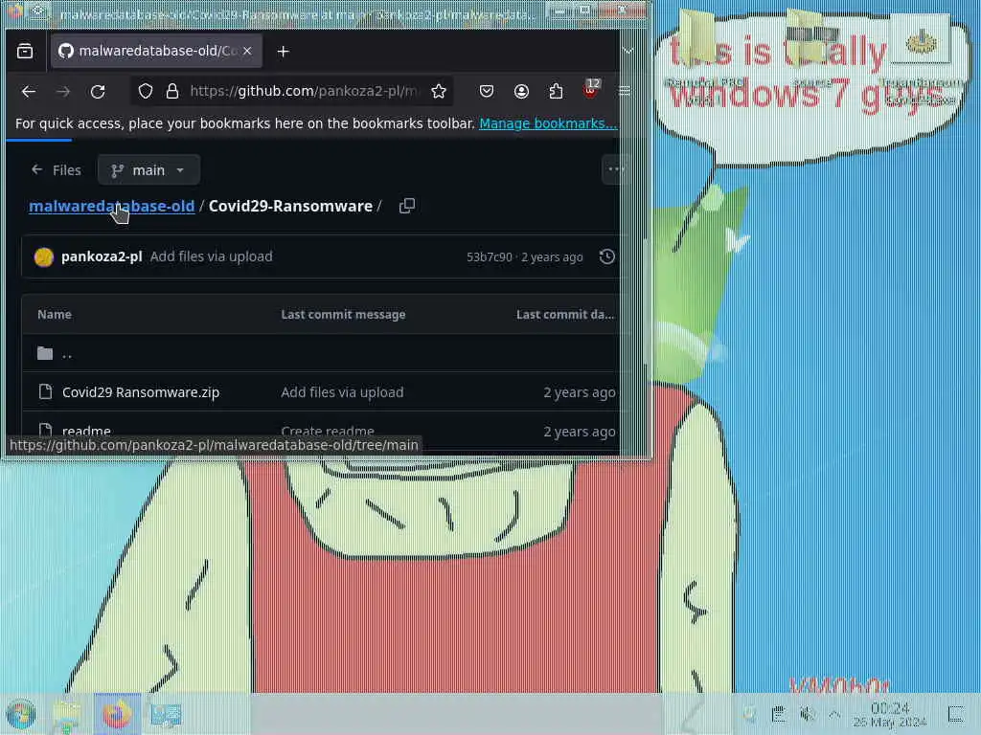Open the middle desktop folder icon
The width and height of the screenshot is (981, 735).
[812, 48]
